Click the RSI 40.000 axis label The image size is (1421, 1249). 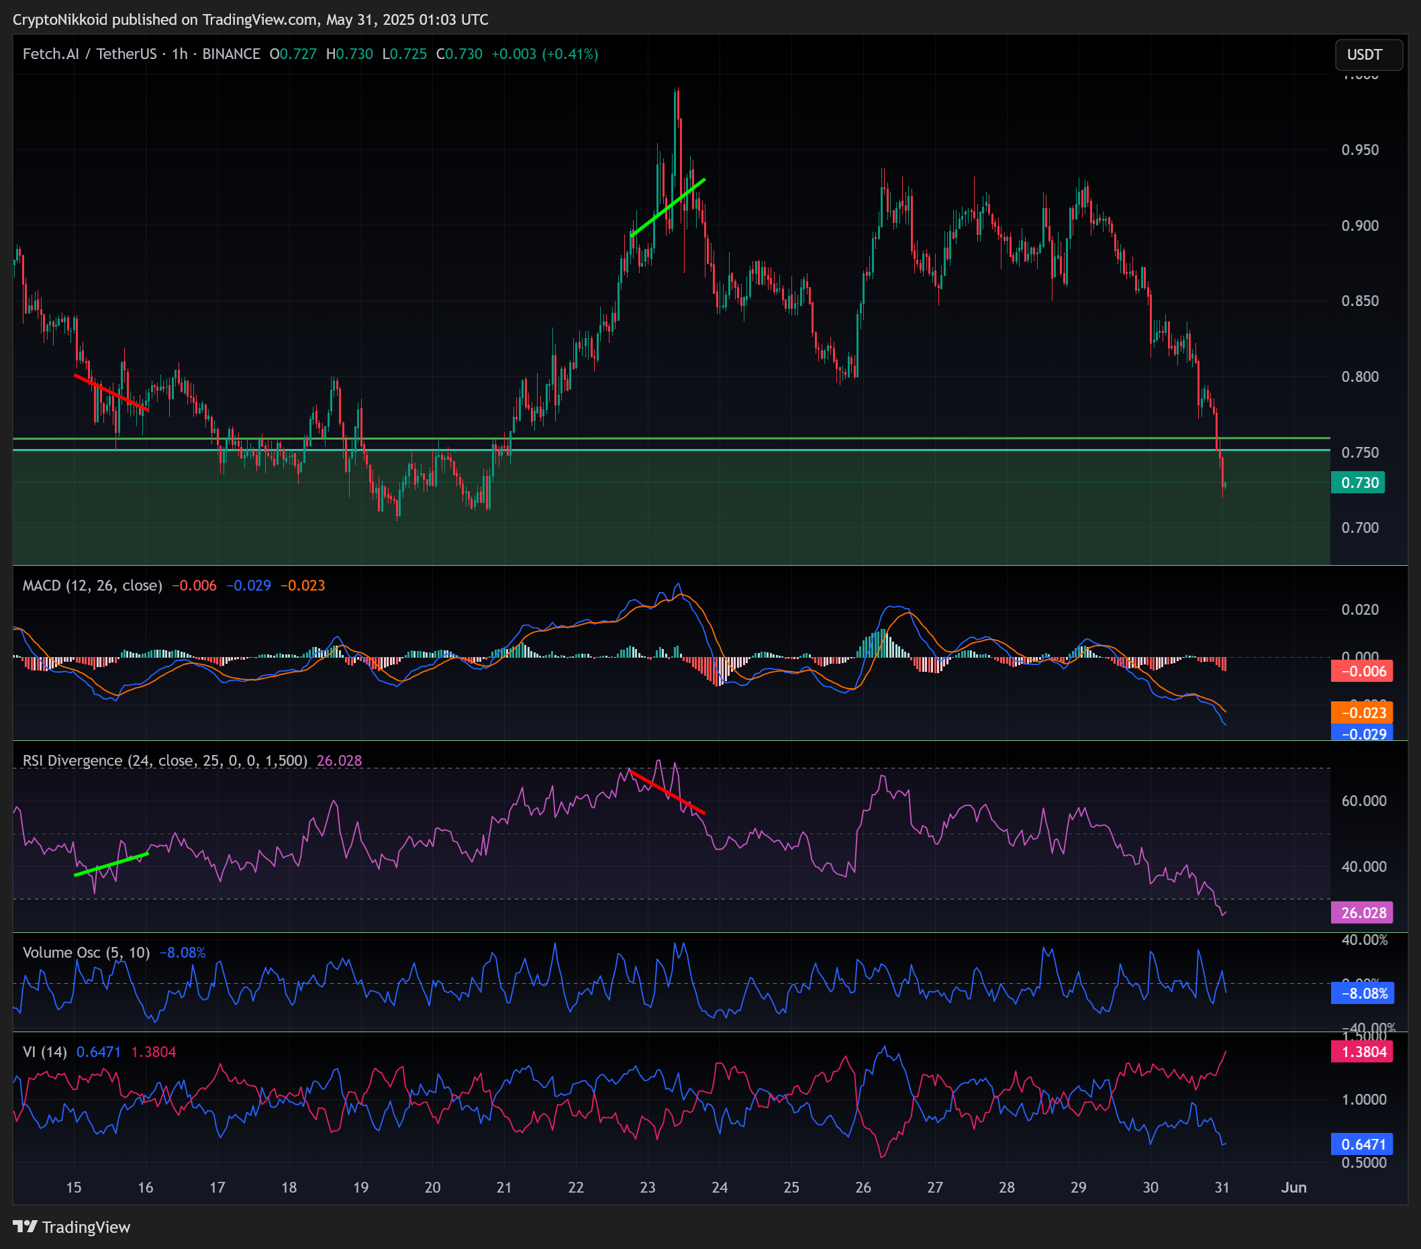click(x=1364, y=866)
